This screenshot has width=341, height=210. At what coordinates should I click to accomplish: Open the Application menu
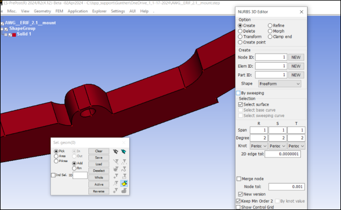pyautogui.click(x=78, y=11)
